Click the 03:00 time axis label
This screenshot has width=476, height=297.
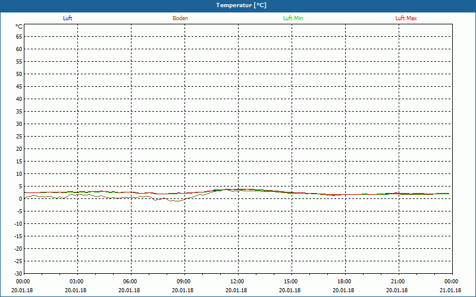[76, 282]
